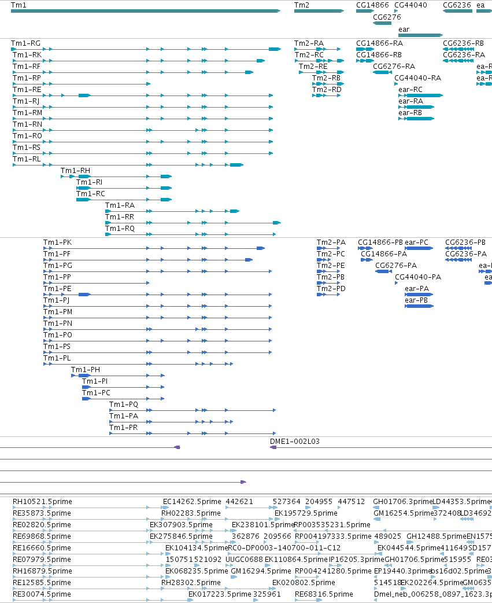Select protein Tm1-PE
492x603 pixels.
157,295
